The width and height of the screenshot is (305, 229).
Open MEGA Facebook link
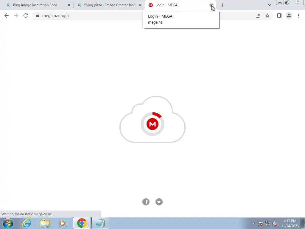(146, 202)
